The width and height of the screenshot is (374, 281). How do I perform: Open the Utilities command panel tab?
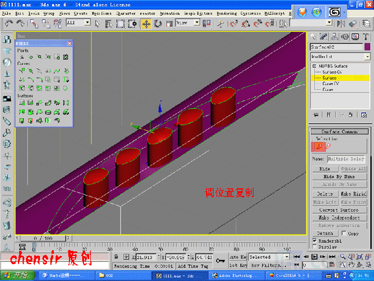pos(366,37)
